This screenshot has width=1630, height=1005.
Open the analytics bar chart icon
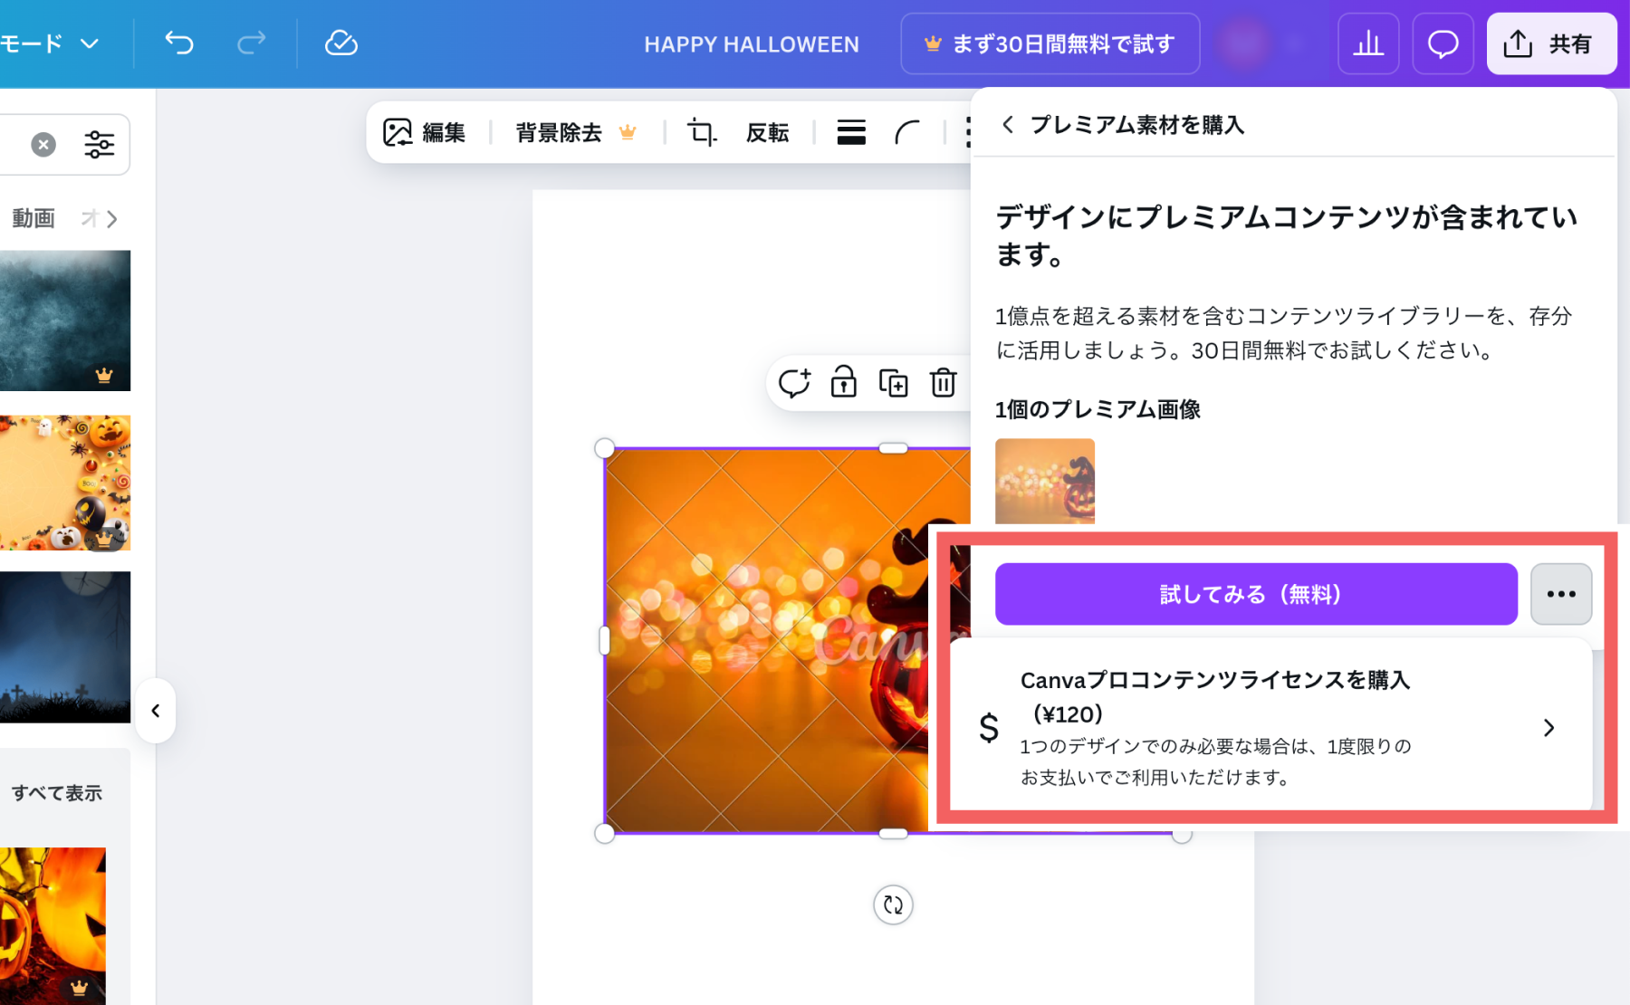tap(1367, 43)
